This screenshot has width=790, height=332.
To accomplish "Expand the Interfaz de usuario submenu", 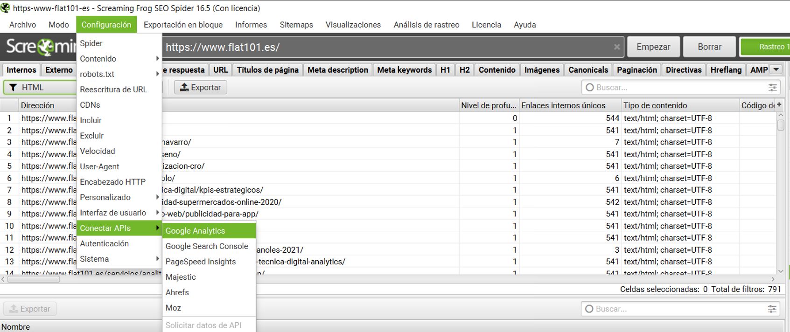I will coord(119,213).
